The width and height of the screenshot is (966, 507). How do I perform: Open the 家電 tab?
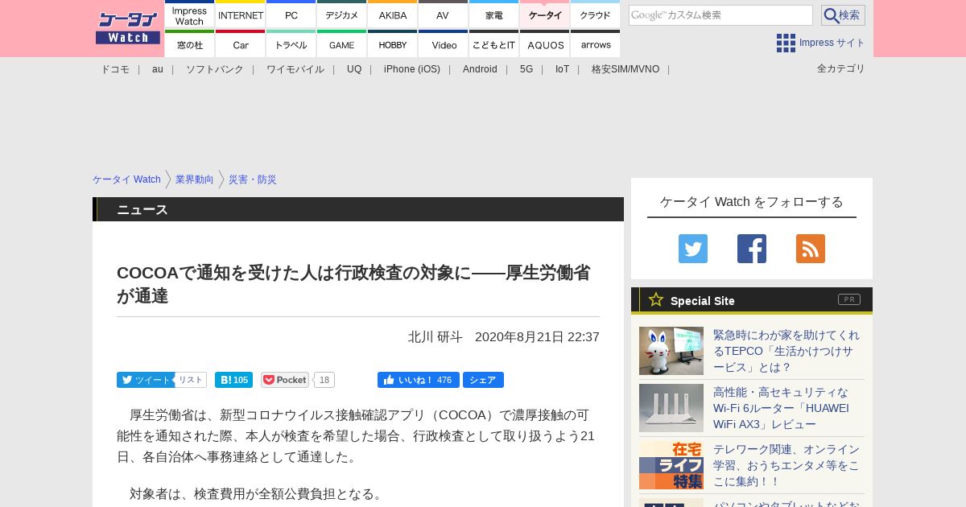pos(493,15)
